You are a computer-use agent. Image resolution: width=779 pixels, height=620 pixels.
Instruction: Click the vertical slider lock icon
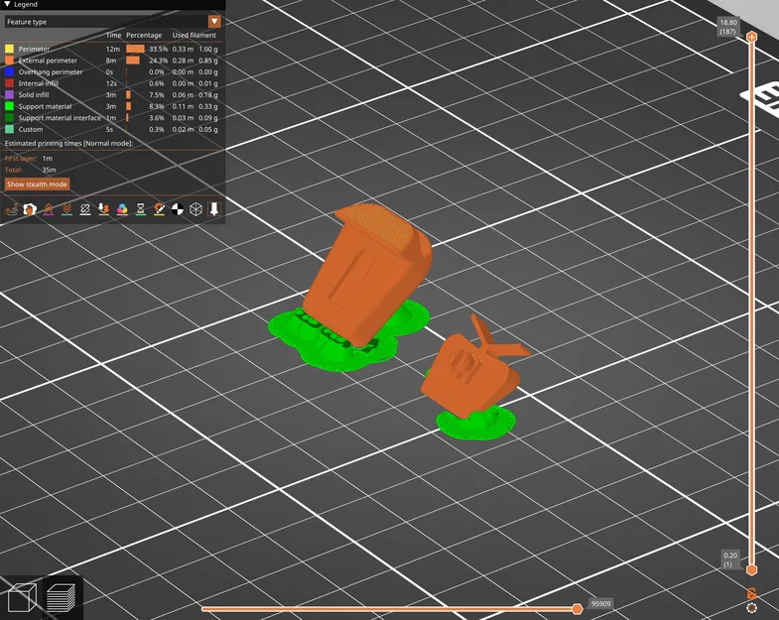click(x=751, y=593)
